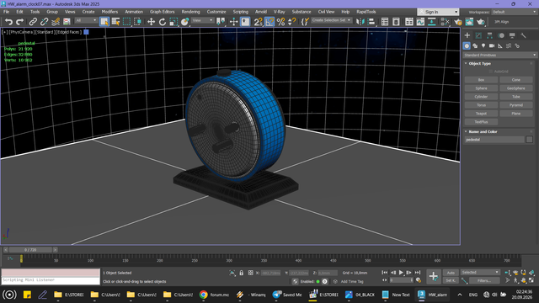Activate the Select and Move tool
539x303 pixels.
pyautogui.click(x=151, y=22)
